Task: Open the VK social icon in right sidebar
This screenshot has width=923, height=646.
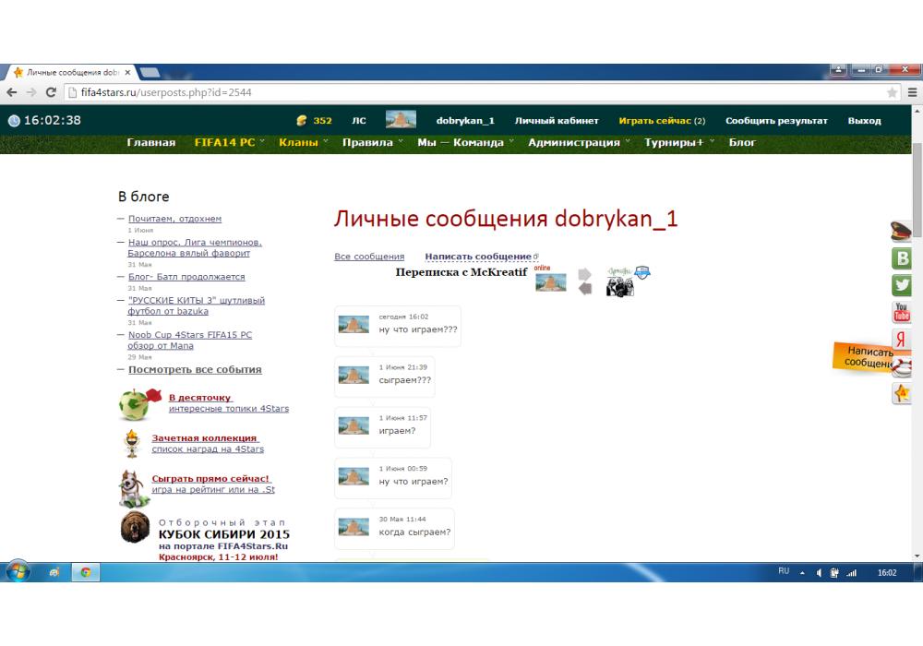Action: click(902, 258)
